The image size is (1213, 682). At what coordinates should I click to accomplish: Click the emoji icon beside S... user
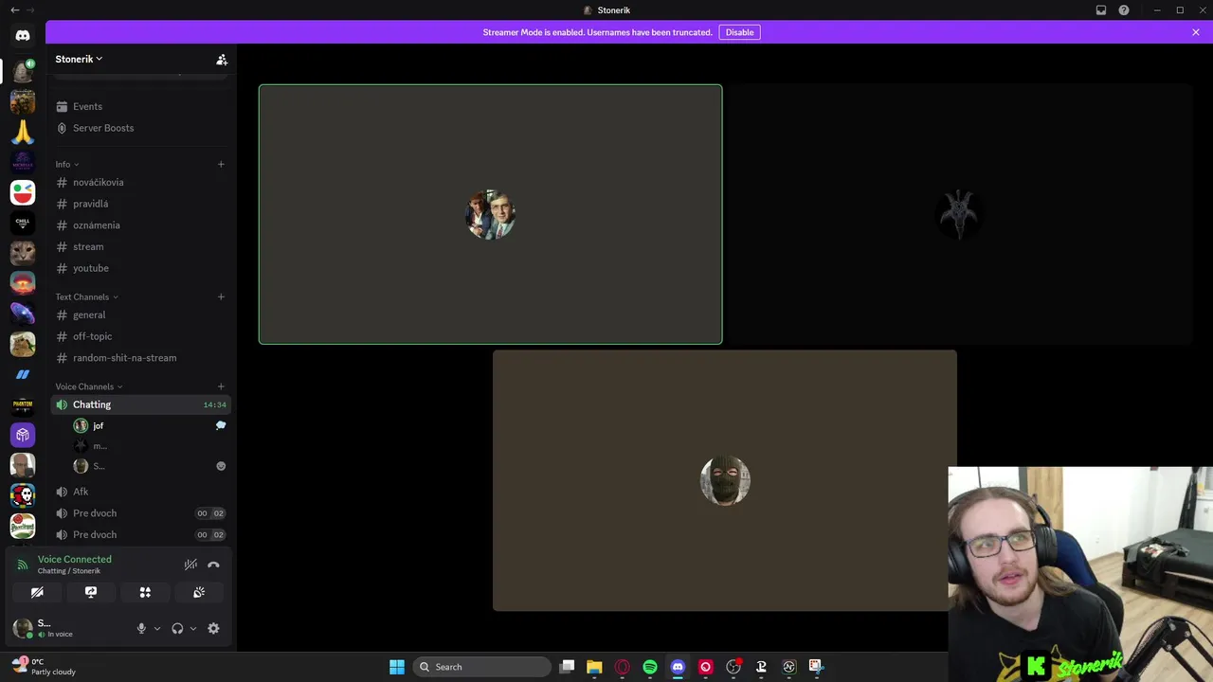coord(221,466)
